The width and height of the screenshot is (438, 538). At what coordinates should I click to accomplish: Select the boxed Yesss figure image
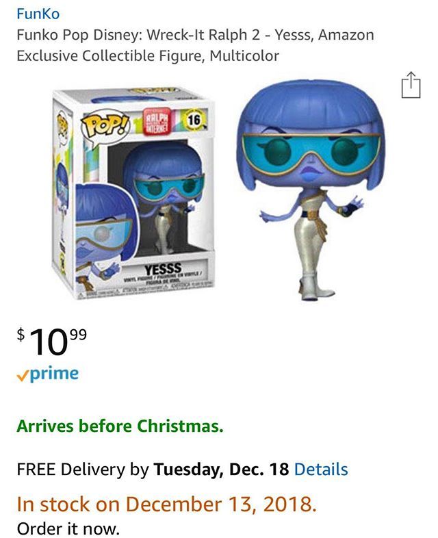[x=134, y=193]
